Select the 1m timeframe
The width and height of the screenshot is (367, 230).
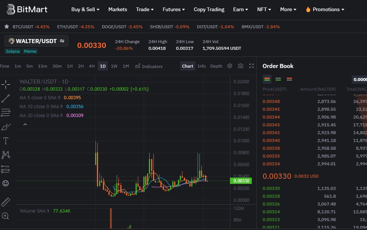point(18,66)
